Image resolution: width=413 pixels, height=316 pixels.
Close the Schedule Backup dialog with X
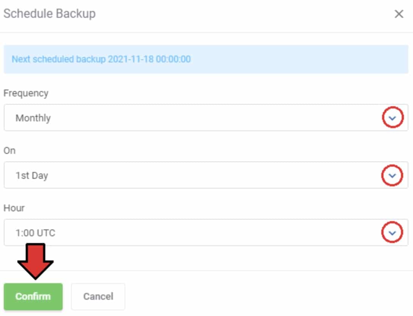point(399,14)
